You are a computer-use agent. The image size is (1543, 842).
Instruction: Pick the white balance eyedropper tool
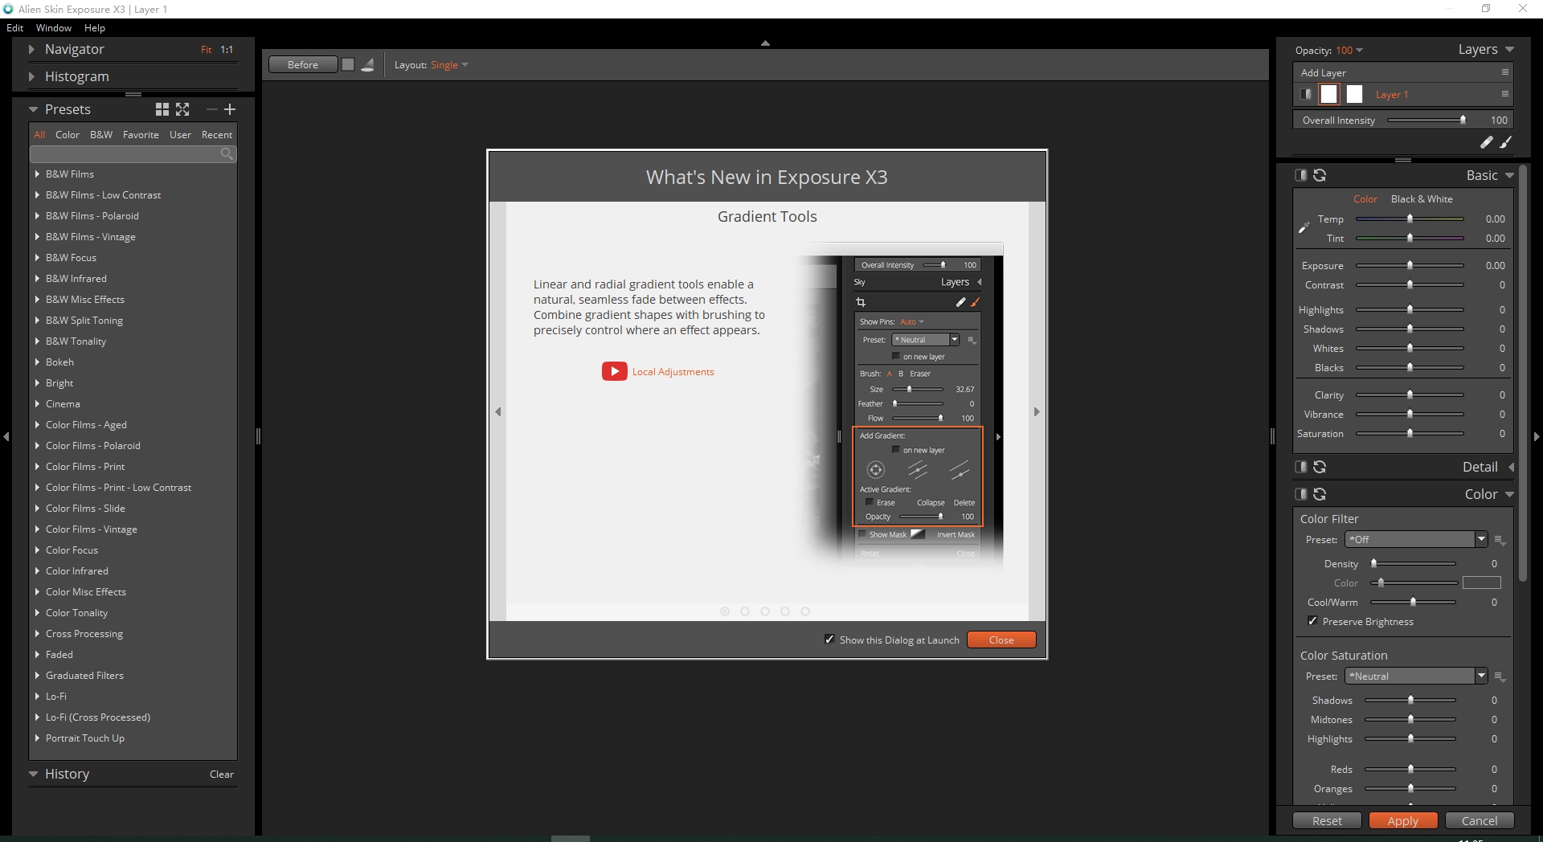click(1304, 228)
